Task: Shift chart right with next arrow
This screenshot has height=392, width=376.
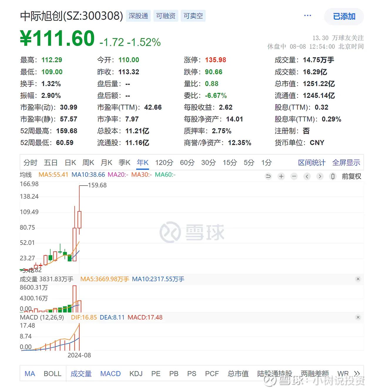Action: 320,176
